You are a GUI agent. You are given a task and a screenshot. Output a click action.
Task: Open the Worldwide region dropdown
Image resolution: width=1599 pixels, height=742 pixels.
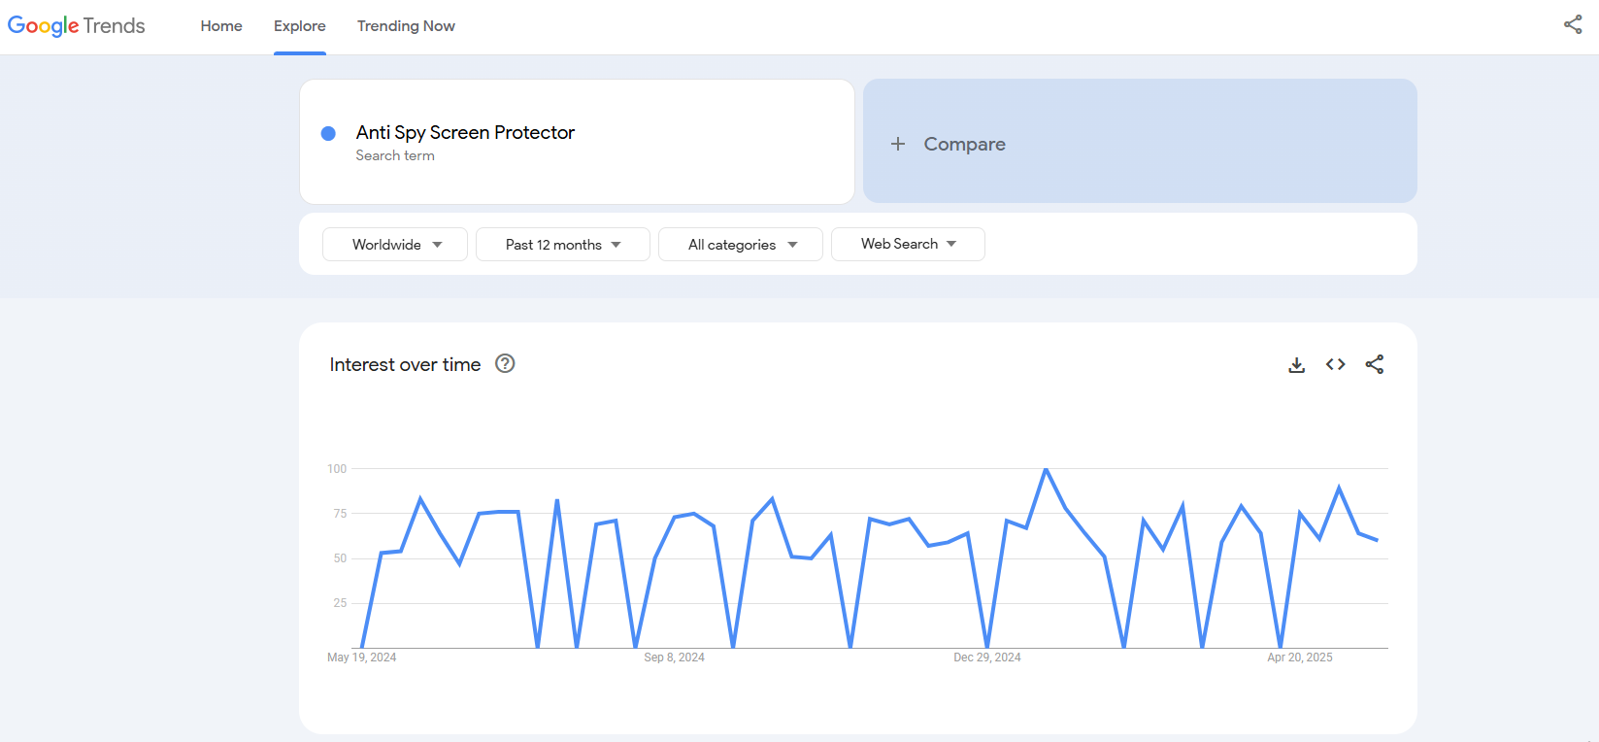point(395,245)
